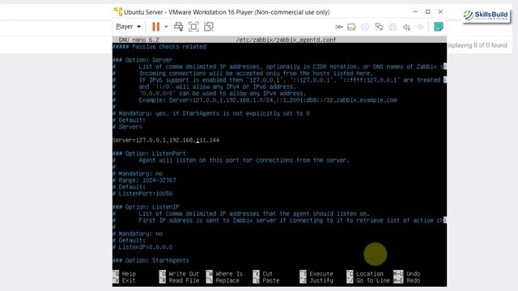This screenshot has width=518, height=291.
Task: Click the Example: Server=127.0.0.1 line
Action: 268,100
